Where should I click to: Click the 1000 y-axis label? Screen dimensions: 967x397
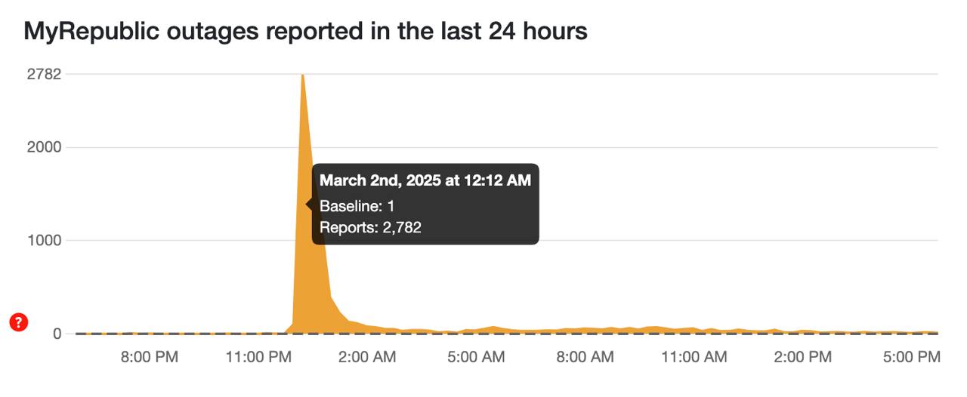point(44,241)
